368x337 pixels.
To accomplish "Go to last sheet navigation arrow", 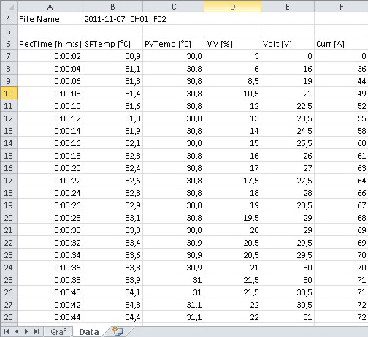I will tap(37, 332).
